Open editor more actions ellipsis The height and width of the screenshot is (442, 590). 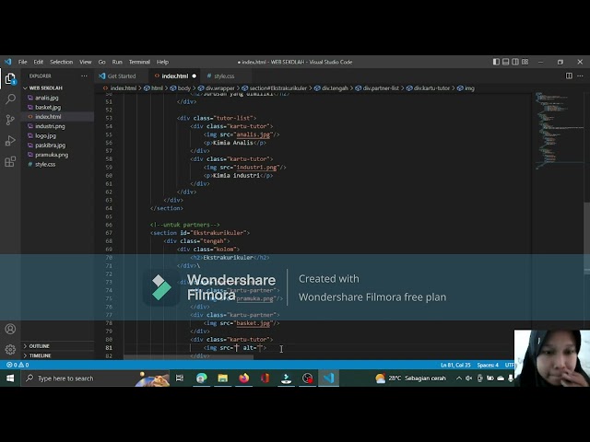coord(580,76)
